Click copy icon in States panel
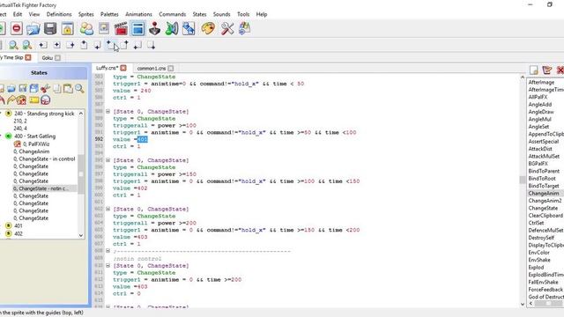The image size is (564, 317). pyautogui.click(x=56, y=88)
